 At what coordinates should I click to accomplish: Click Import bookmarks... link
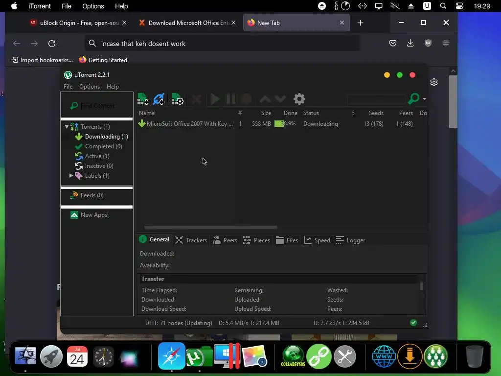42,60
